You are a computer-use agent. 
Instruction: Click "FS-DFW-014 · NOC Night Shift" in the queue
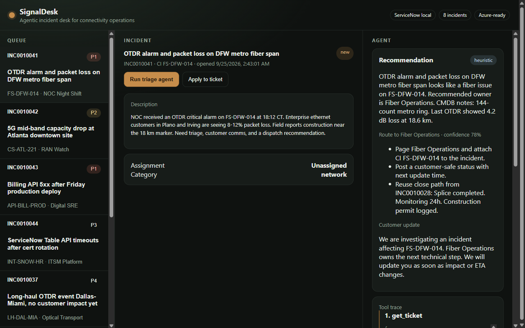click(x=44, y=93)
